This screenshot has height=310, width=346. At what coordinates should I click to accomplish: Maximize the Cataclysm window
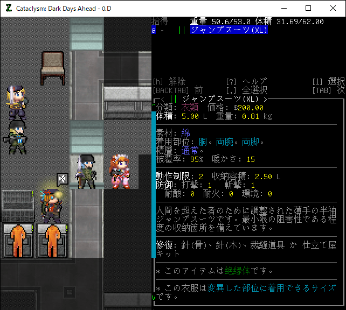tap(308, 8)
